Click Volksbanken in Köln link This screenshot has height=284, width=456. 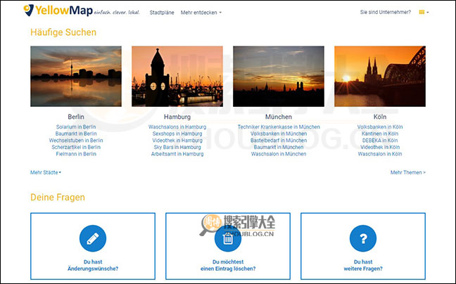click(x=379, y=127)
